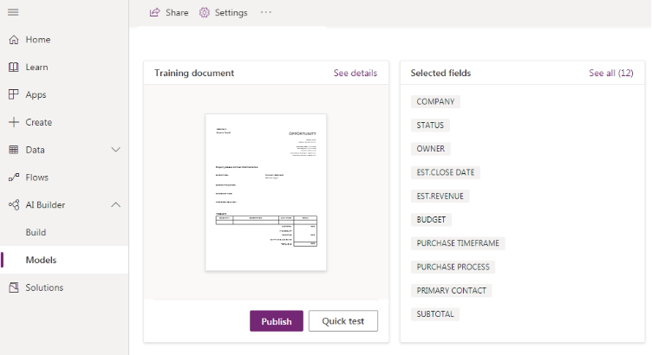Publish the model
This screenshot has width=652, height=355.
[277, 321]
